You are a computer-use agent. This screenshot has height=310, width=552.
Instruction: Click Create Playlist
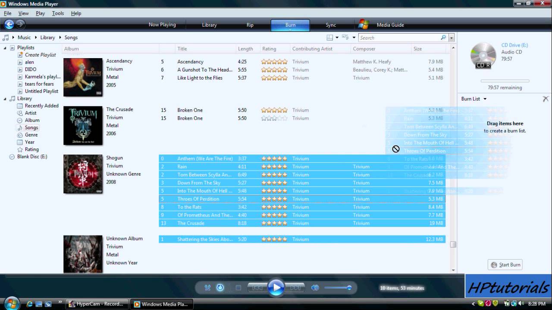40,55
